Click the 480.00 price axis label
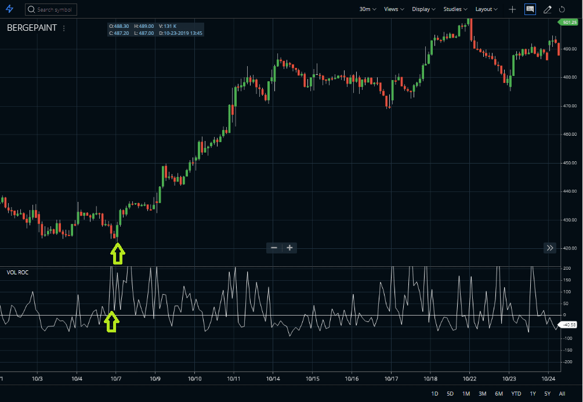The image size is (583, 402). click(x=570, y=77)
